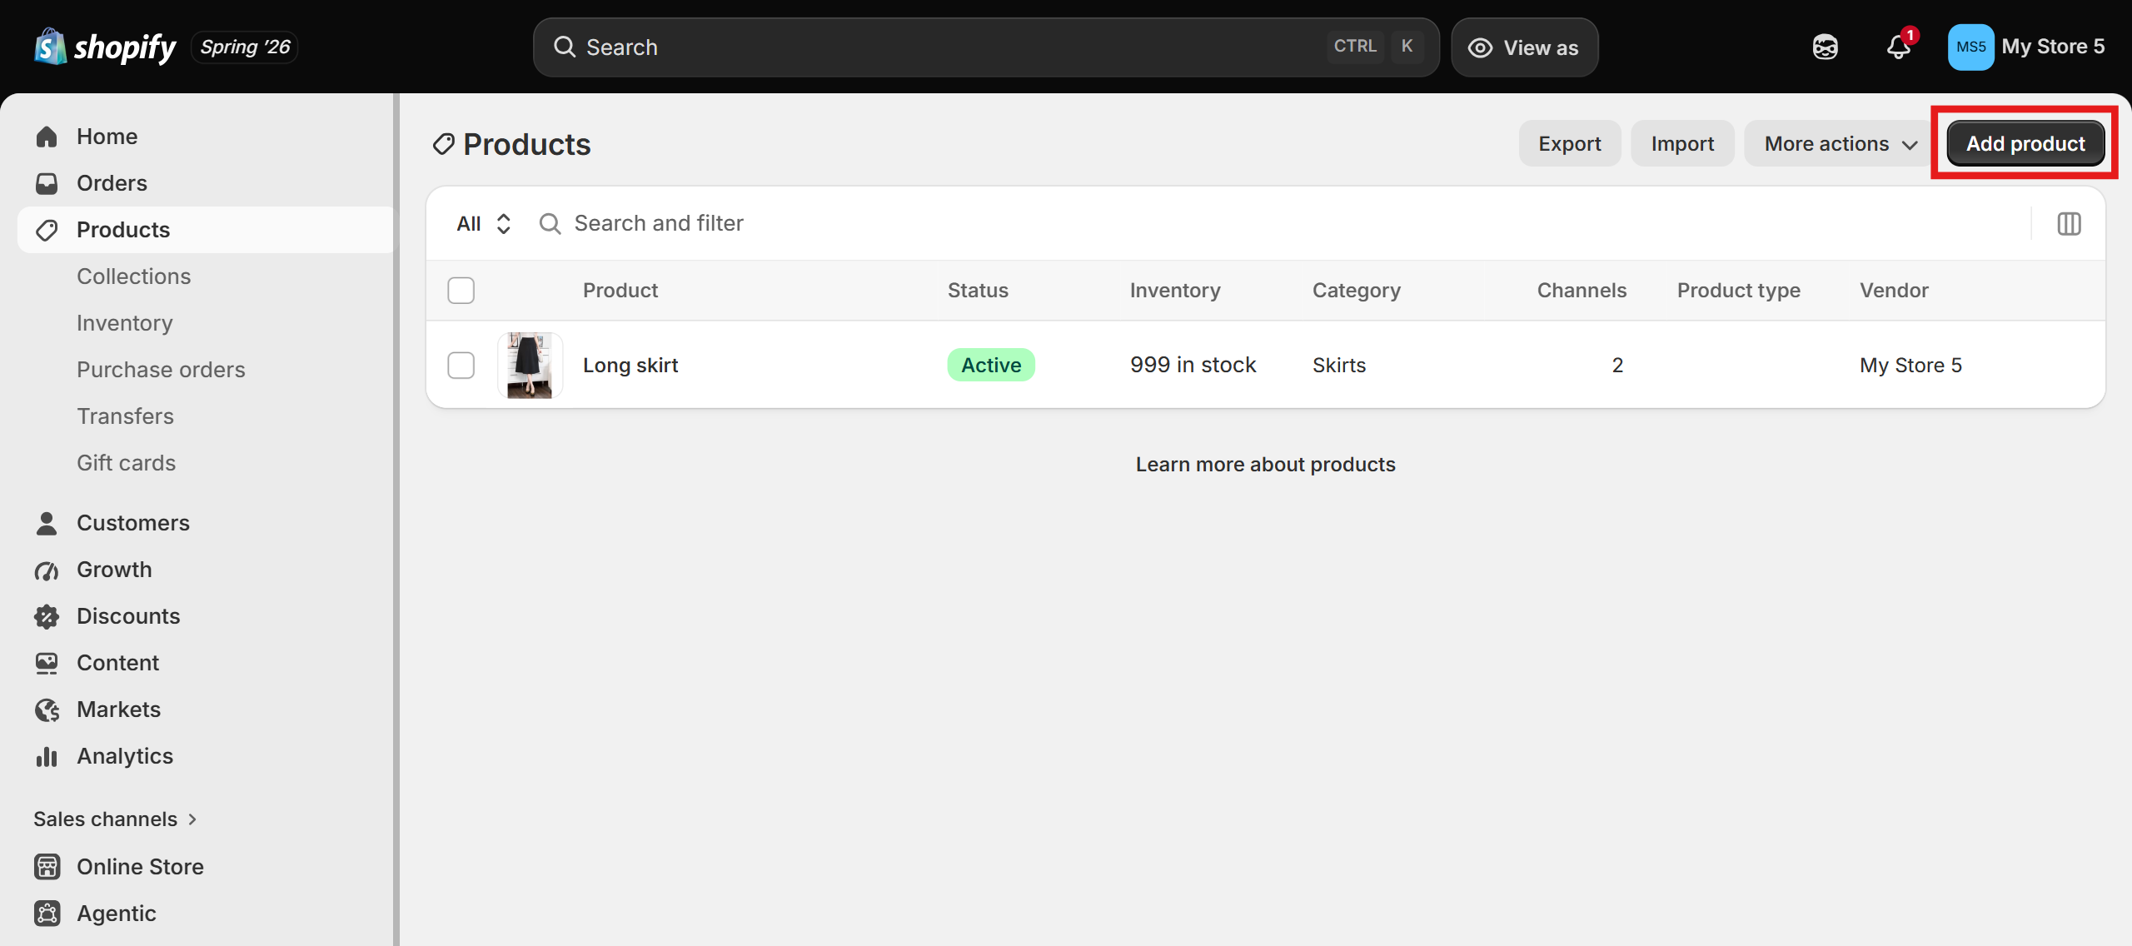Toggle select-all products checkbox
The width and height of the screenshot is (2132, 946).
461,291
